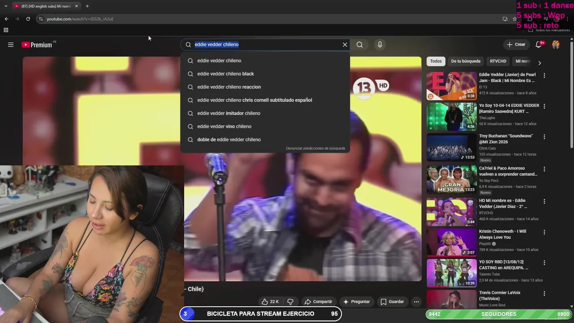Like the video with thumbs up

click(x=270, y=301)
